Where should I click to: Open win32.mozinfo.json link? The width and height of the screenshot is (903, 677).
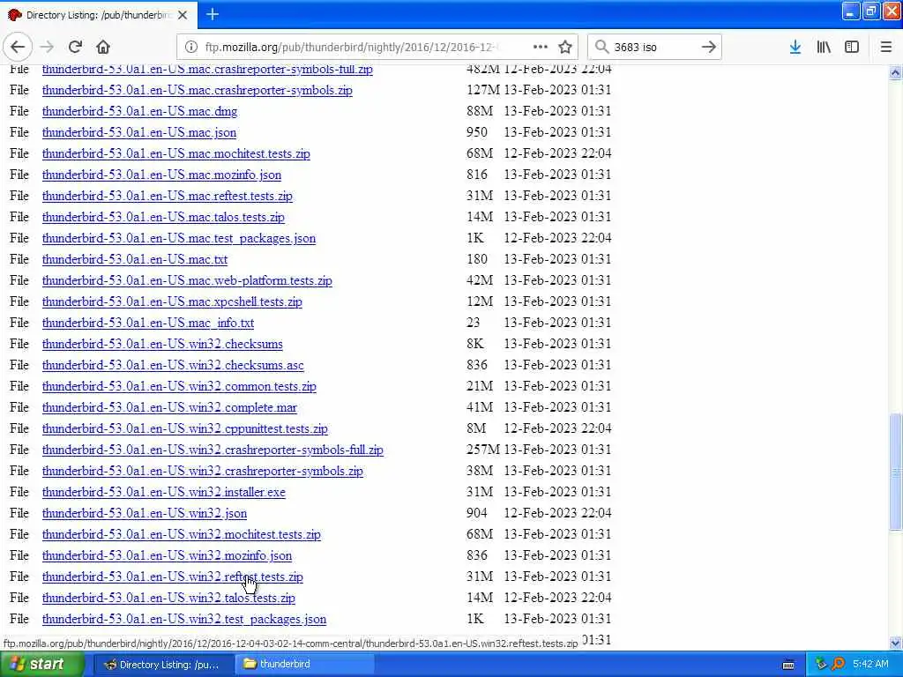coord(167,555)
